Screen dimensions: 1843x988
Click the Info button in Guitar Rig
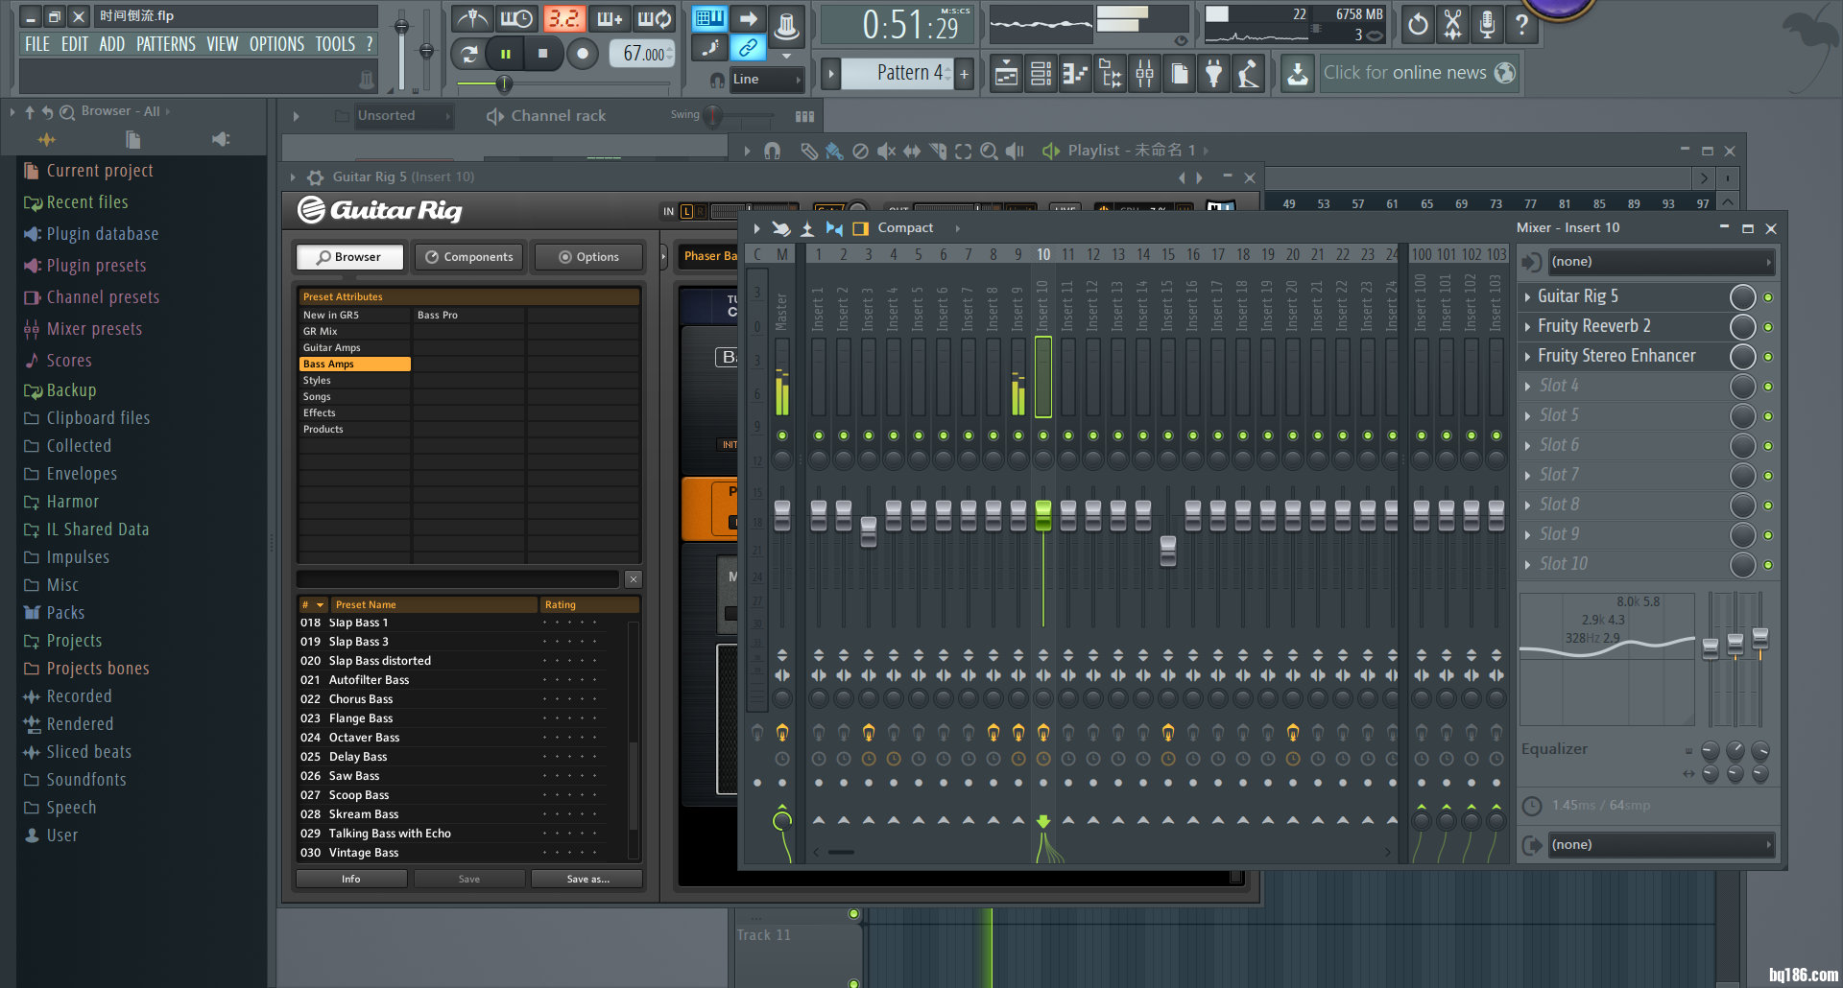(x=351, y=879)
